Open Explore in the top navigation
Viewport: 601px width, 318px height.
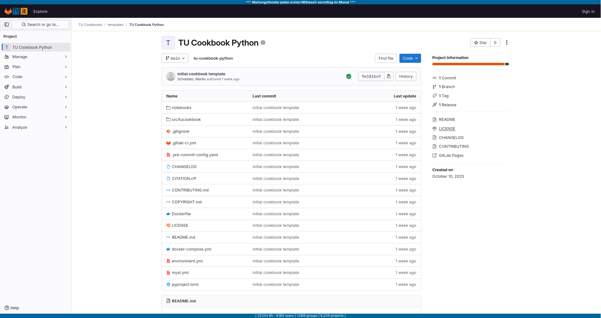pyautogui.click(x=40, y=12)
